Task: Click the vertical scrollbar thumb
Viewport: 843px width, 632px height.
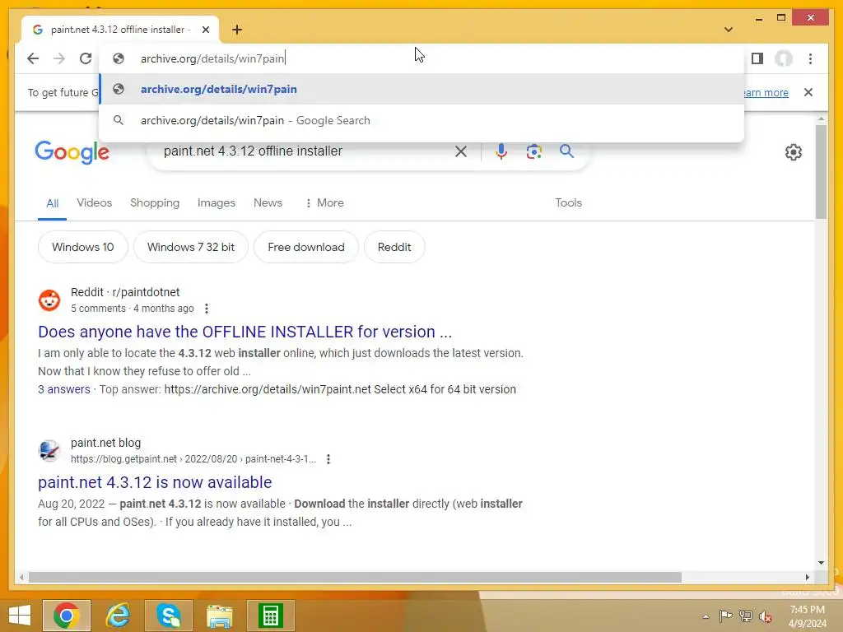Action: point(821,171)
